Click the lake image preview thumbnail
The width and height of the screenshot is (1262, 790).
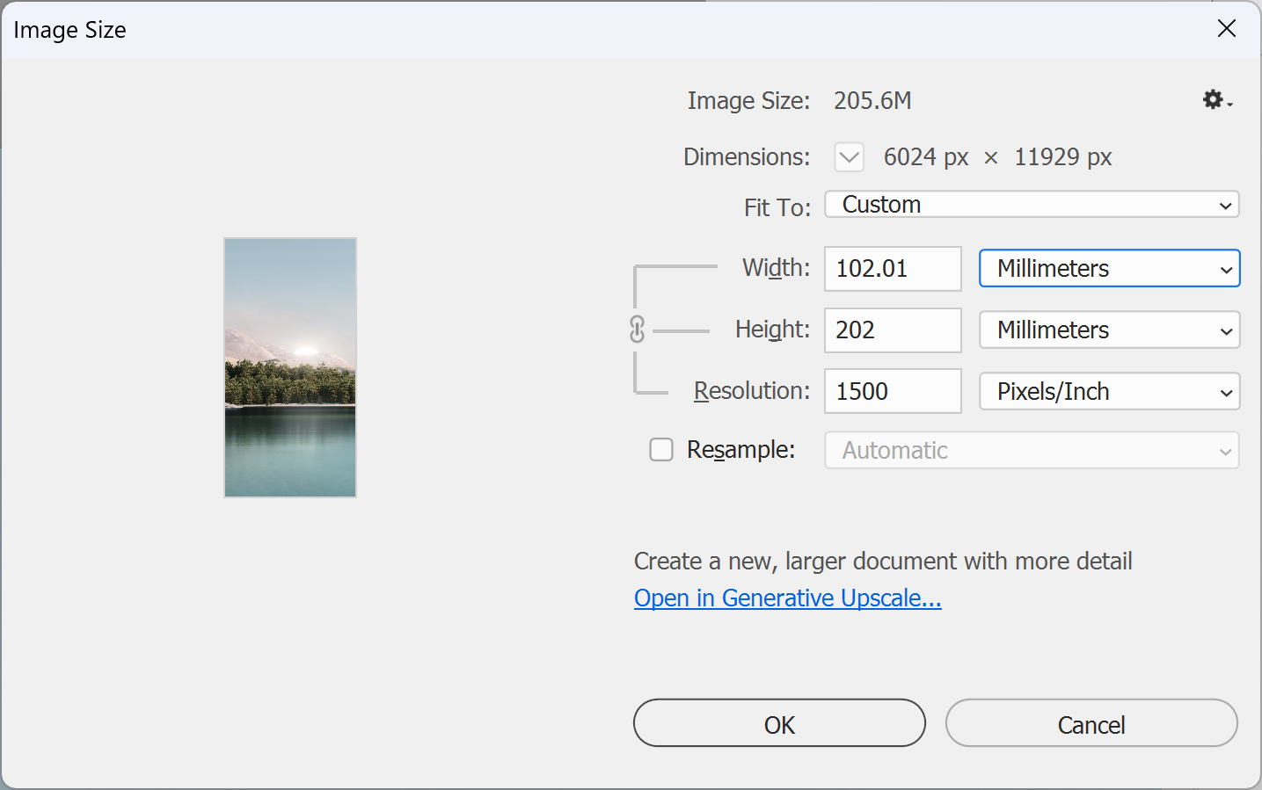(x=290, y=367)
